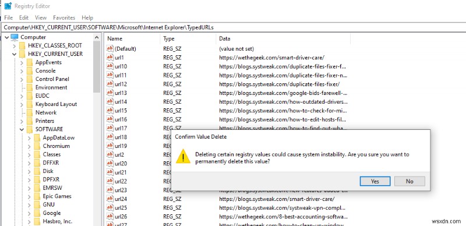Cancel deletion with the No button
Viewport: 466px width, 226px height.
tap(409, 181)
